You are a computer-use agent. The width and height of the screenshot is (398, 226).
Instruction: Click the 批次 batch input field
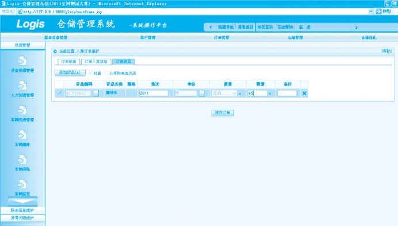point(154,93)
